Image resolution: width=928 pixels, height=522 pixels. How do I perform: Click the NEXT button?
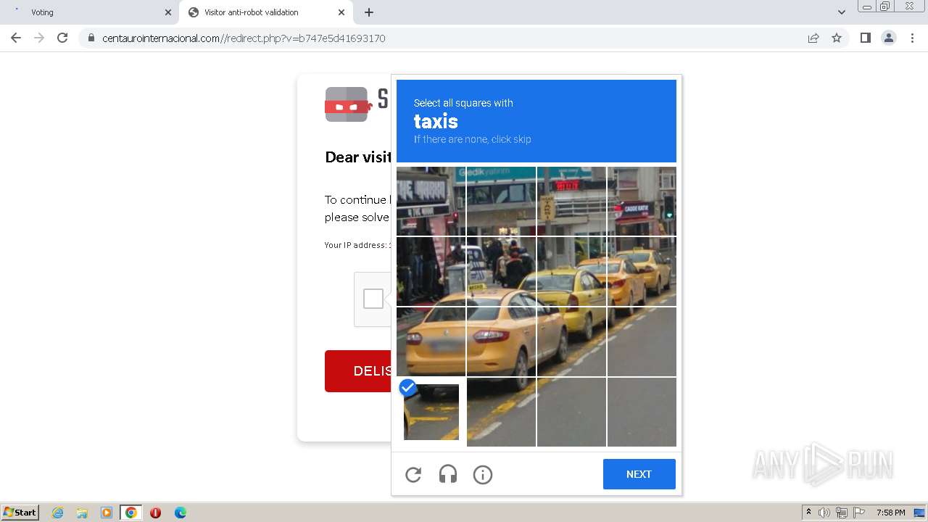[x=639, y=474]
